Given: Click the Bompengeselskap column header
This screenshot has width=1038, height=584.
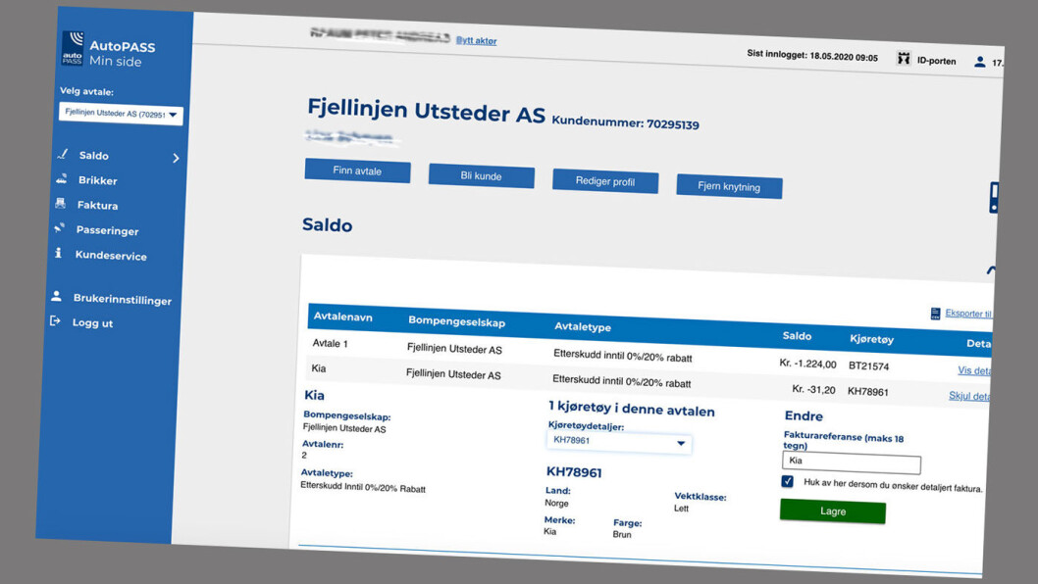Looking at the screenshot, I should tap(457, 321).
